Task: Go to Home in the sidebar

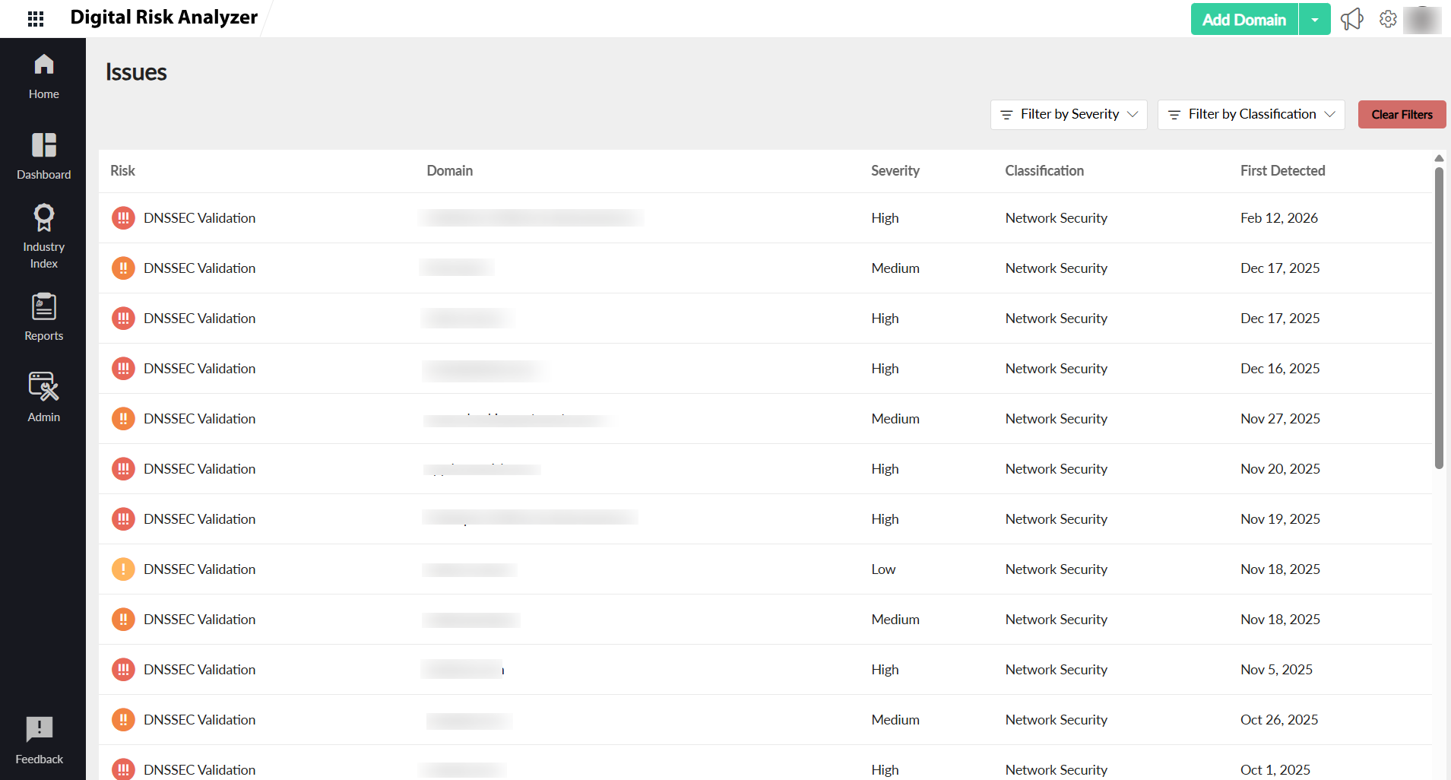Action: point(43,77)
